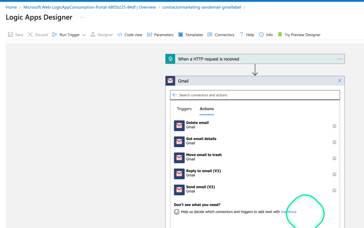Show info for the Delete email action
Viewport: 364px width, 228px height.
[x=334, y=126]
